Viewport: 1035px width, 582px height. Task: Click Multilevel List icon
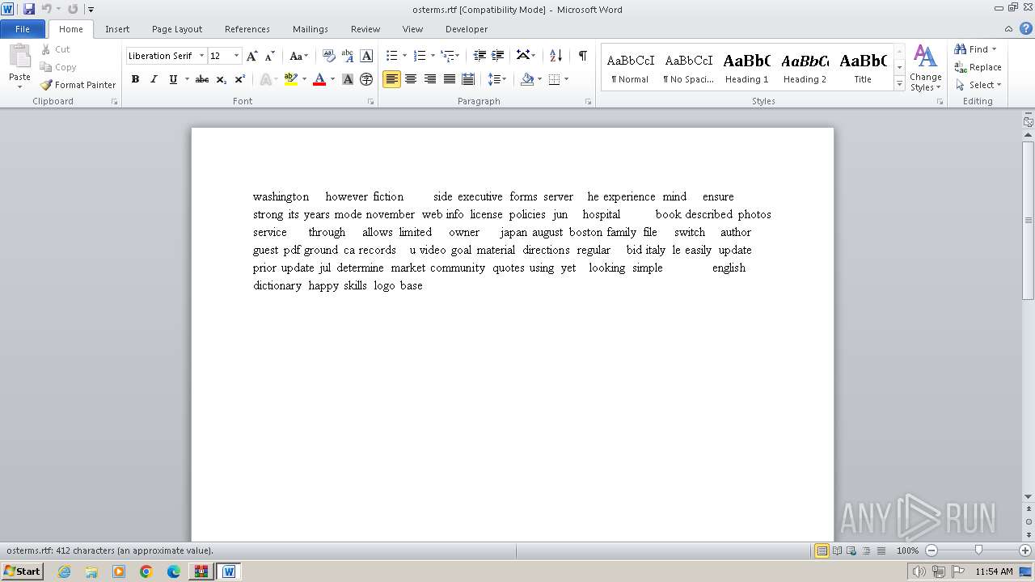point(447,56)
